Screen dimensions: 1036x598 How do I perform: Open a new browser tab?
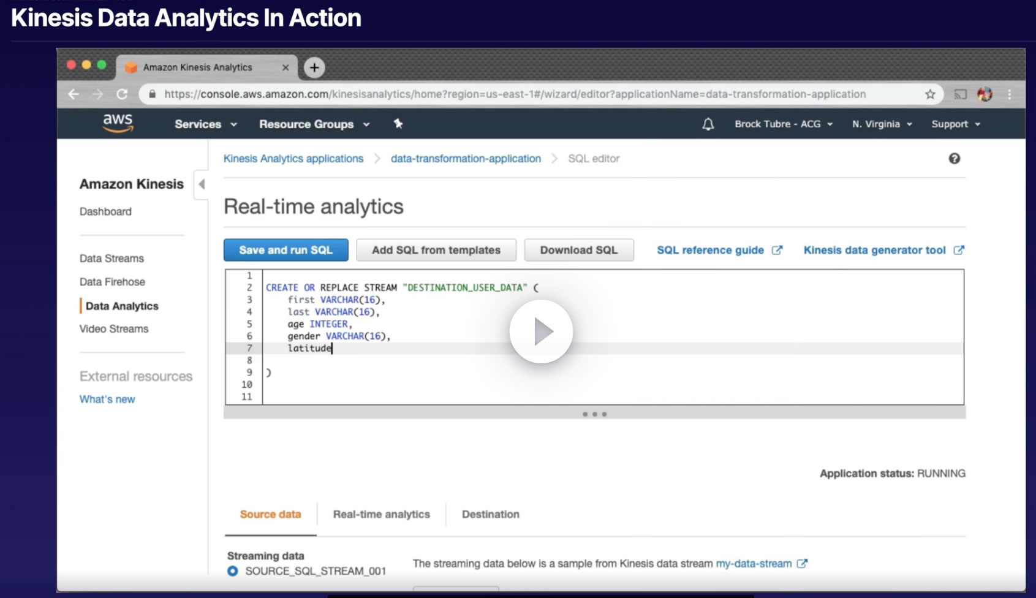coord(314,67)
